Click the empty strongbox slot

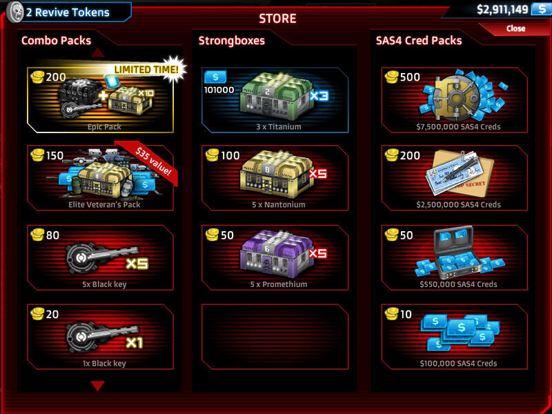(x=275, y=337)
